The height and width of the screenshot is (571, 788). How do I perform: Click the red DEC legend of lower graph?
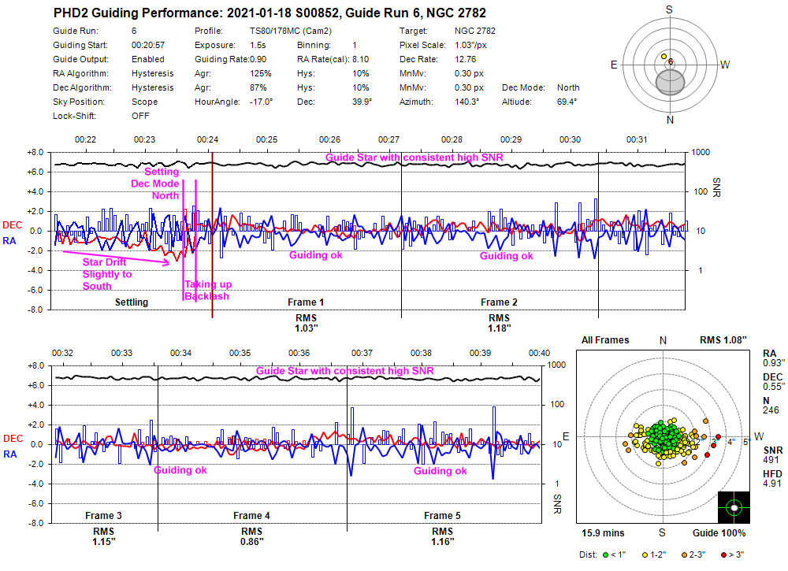click(x=13, y=439)
